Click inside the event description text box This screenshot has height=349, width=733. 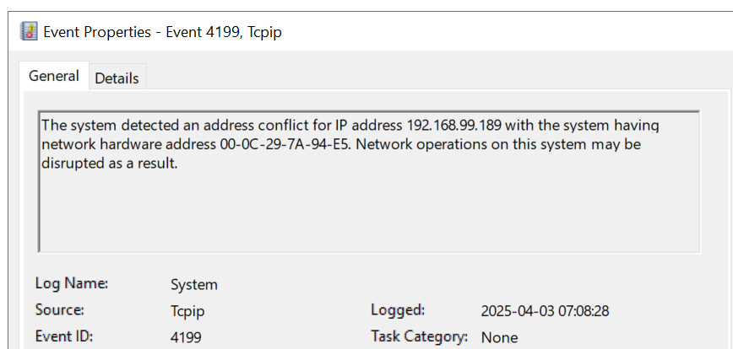(369, 182)
